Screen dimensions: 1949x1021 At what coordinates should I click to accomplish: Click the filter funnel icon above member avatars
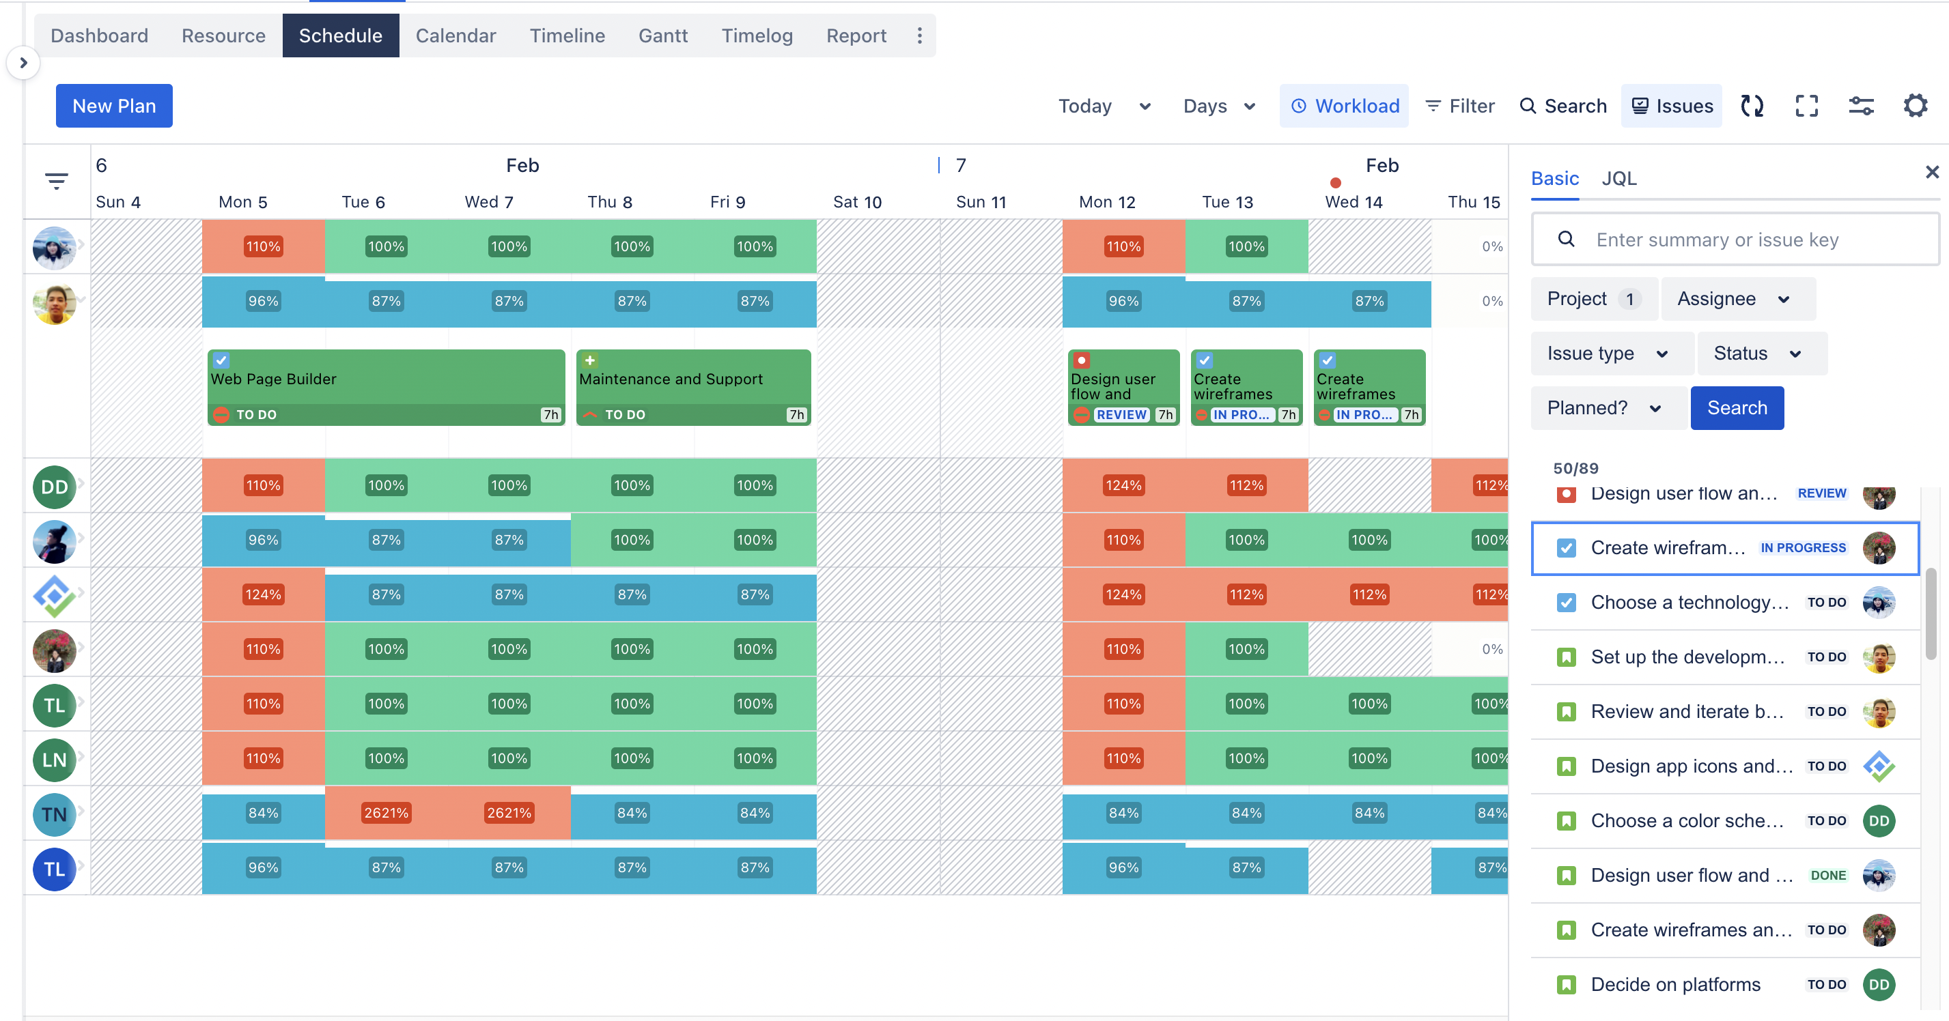[57, 182]
